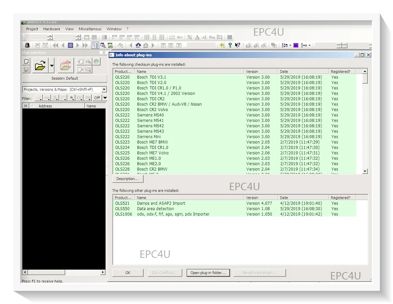Toggle the filter Off button
Screen dimensions: 393x304
(x=97, y=98)
